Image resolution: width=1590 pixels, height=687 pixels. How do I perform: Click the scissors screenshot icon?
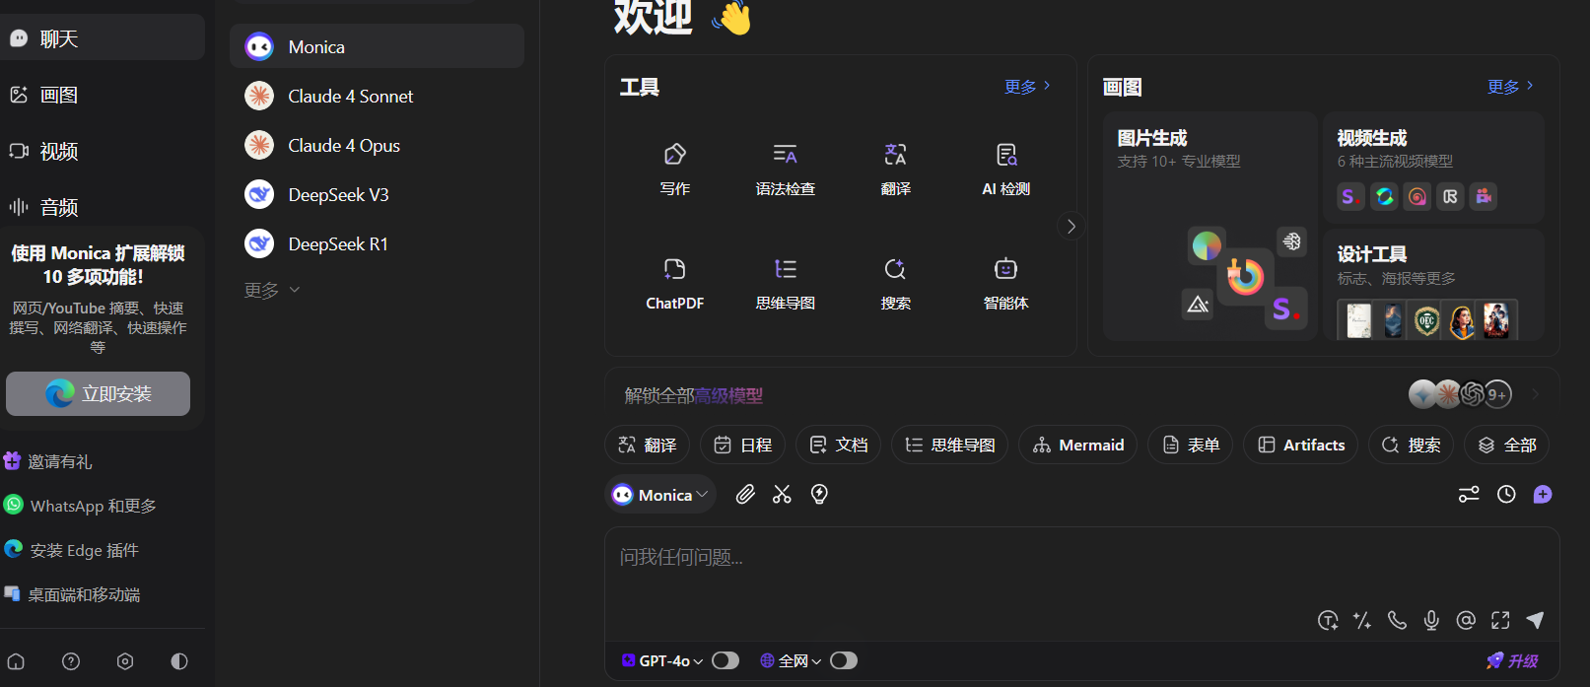(782, 494)
